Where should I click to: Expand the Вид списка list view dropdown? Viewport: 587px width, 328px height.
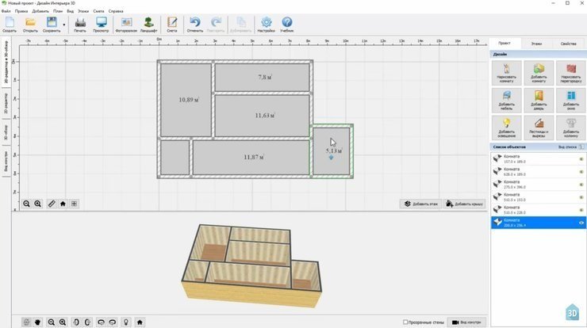point(570,147)
